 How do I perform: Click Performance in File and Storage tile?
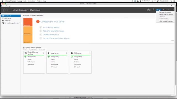click(x=31, y=62)
